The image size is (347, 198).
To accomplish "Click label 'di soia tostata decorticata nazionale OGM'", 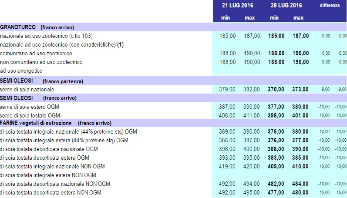I will click(x=49, y=149).
